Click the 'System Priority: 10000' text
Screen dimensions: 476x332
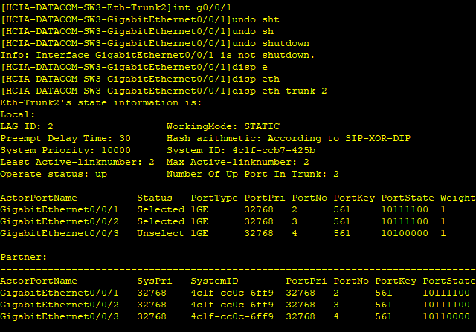click(x=65, y=150)
